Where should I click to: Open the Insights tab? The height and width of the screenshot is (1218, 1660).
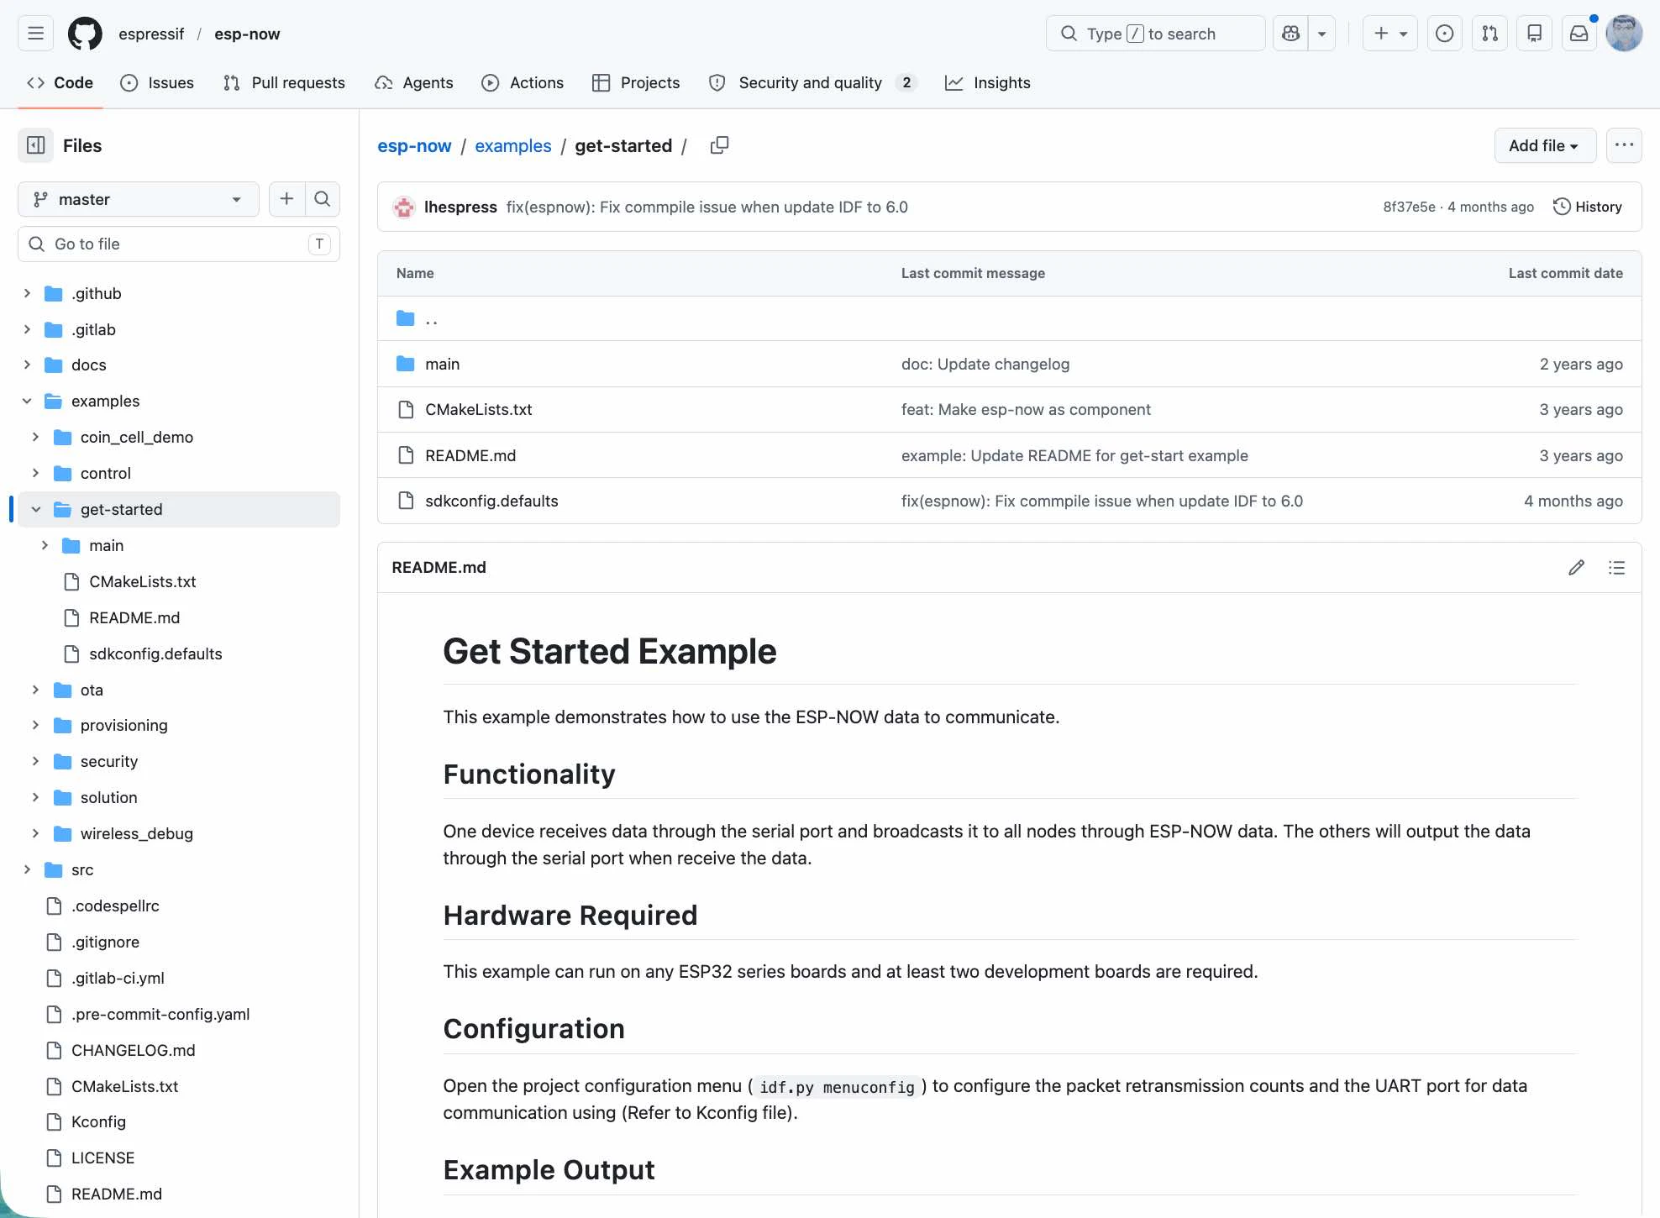[988, 82]
